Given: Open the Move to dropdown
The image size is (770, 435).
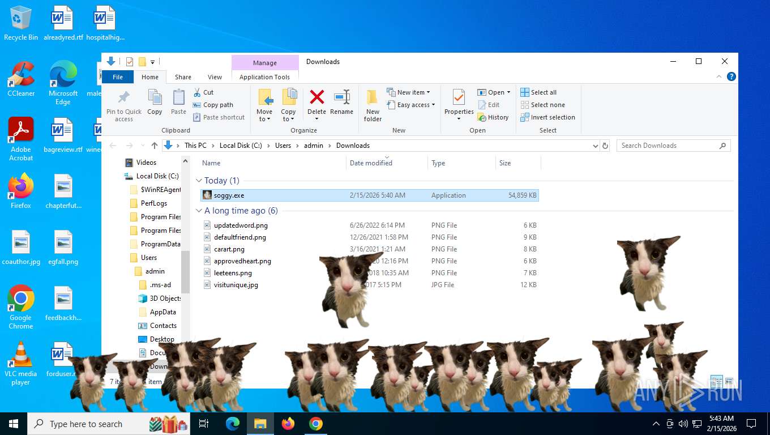Looking at the screenshot, I should point(264,105).
